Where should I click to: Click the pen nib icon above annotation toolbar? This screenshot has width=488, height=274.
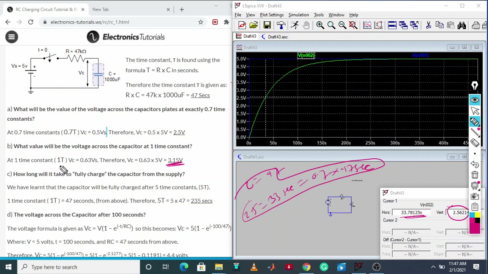(x=475, y=86)
